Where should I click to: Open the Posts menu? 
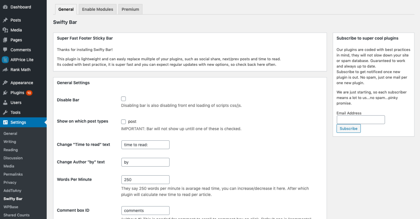(x=23, y=20)
